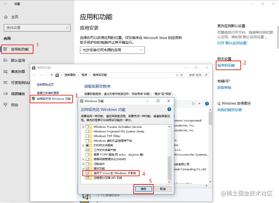Screen dimensions: 279x203
Task: Expand 旧版组件 tree node
Action: point(83,164)
